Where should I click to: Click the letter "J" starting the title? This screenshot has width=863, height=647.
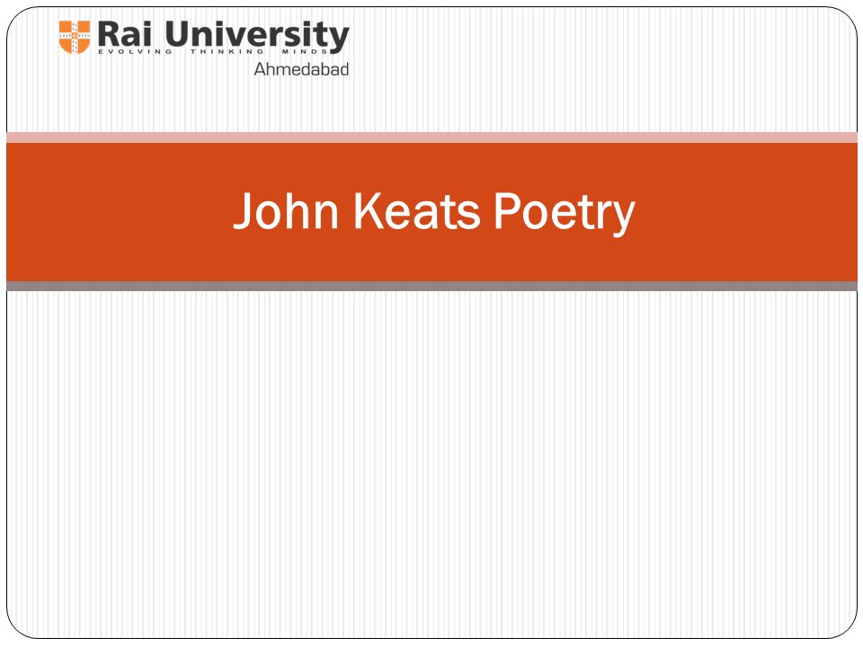coord(243,211)
